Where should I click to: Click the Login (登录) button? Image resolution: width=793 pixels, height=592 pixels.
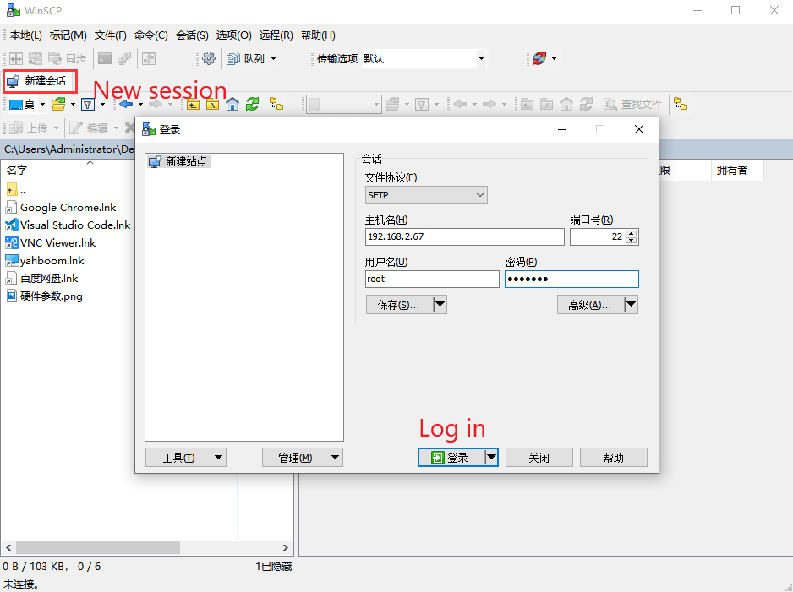pyautogui.click(x=451, y=457)
